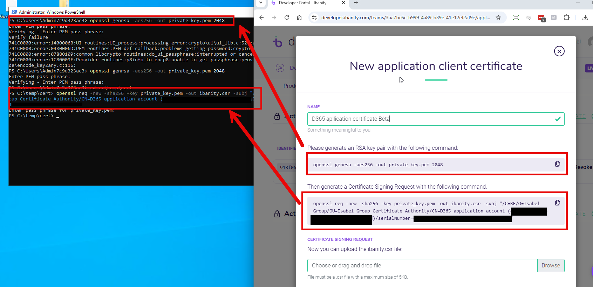Switch to the Developer Portal - Ibanity tab
Viewport: 593px width, 287px height.
tap(303, 3)
